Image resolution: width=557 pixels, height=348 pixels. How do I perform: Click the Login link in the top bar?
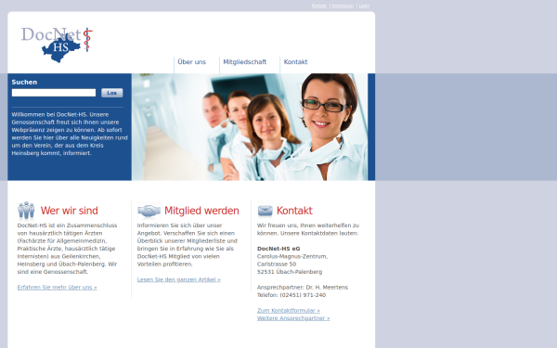pos(364,6)
